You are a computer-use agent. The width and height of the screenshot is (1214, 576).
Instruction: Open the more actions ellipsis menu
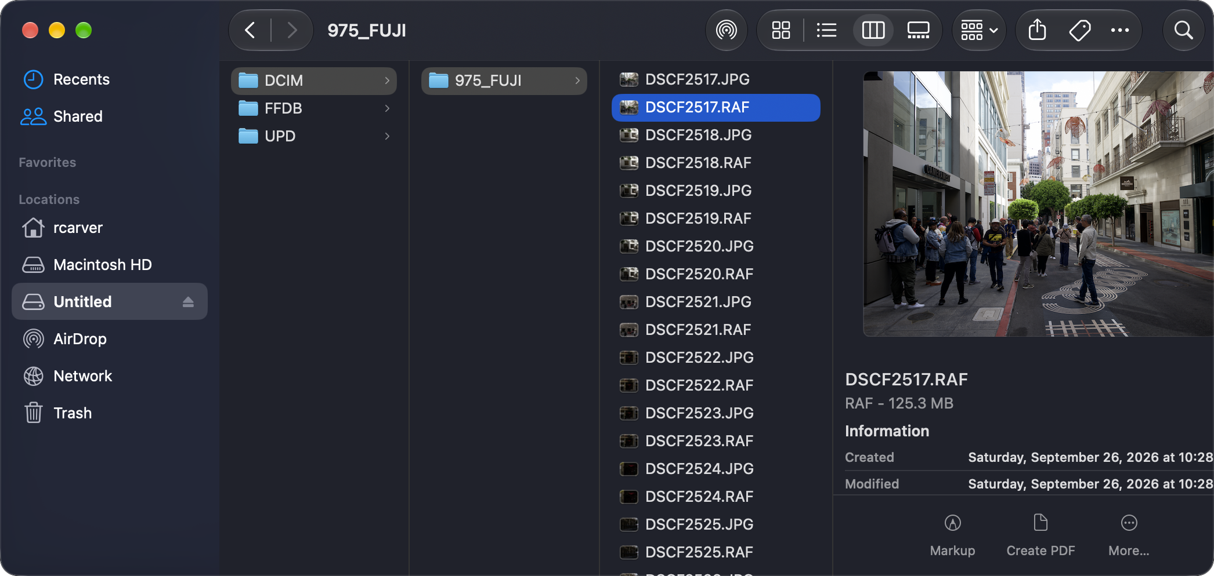(x=1120, y=30)
